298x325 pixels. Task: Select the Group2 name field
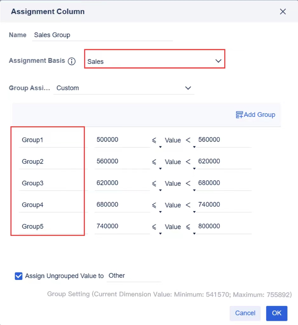point(51,162)
